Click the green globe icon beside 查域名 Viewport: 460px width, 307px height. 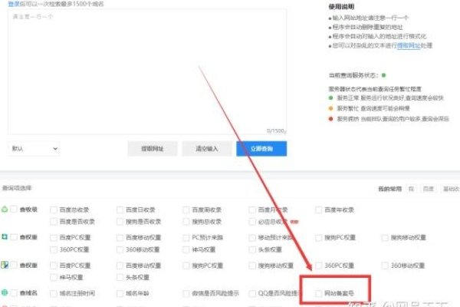(5, 292)
